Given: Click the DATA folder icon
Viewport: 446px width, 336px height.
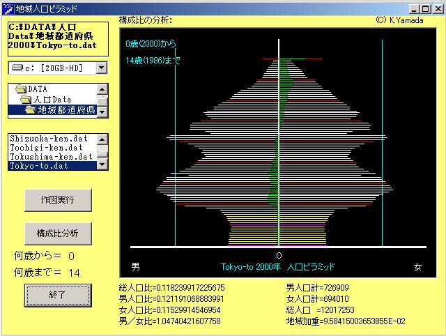Looking at the screenshot, I should tap(21, 89).
